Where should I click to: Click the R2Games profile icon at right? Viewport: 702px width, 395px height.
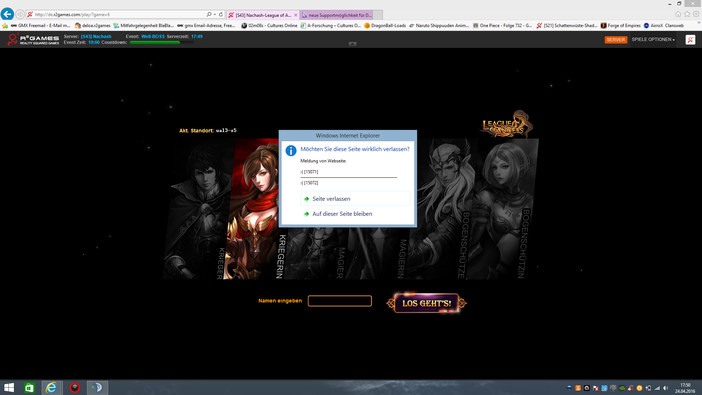coord(690,39)
